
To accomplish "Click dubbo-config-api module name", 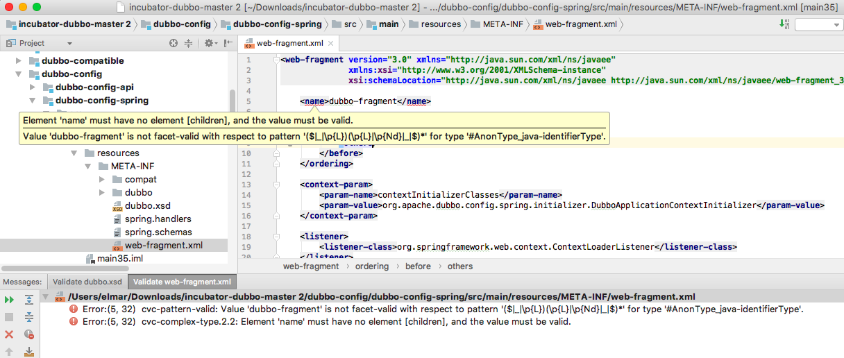I will coord(94,87).
